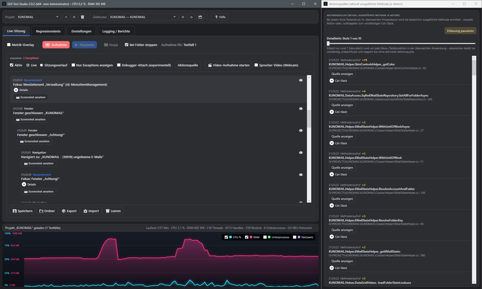The height and width of the screenshot is (289, 482).
Task: Click the trash icon beside the Projekt field
Action: click(x=82, y=17)
